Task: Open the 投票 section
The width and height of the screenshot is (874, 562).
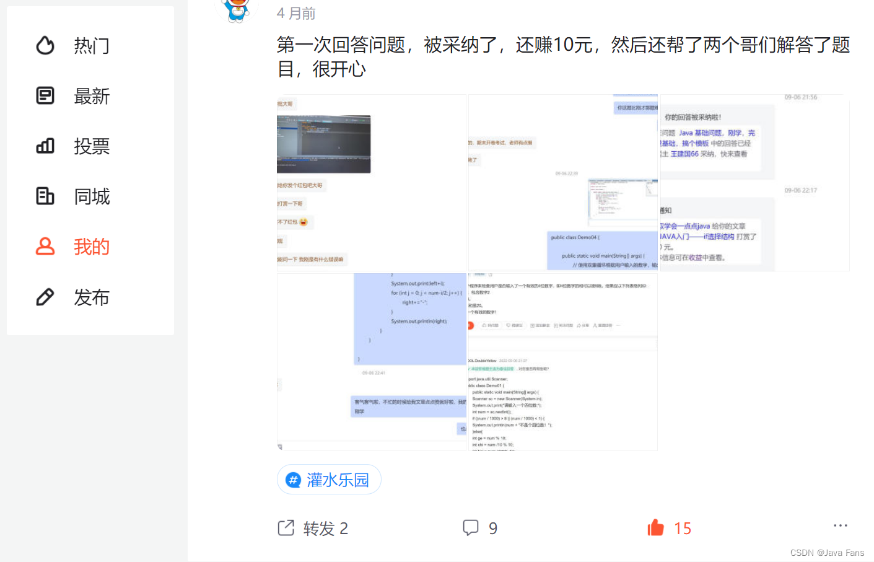Action: [x=92, y=146]
